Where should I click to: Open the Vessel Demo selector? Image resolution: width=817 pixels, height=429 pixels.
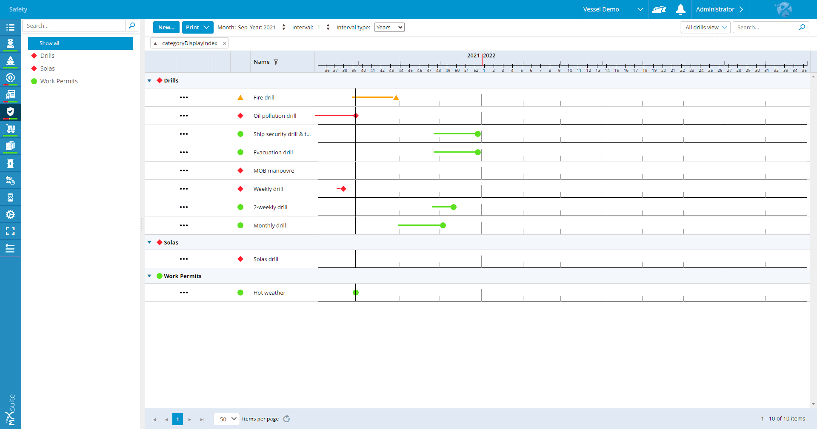click(x=613, y=9)
